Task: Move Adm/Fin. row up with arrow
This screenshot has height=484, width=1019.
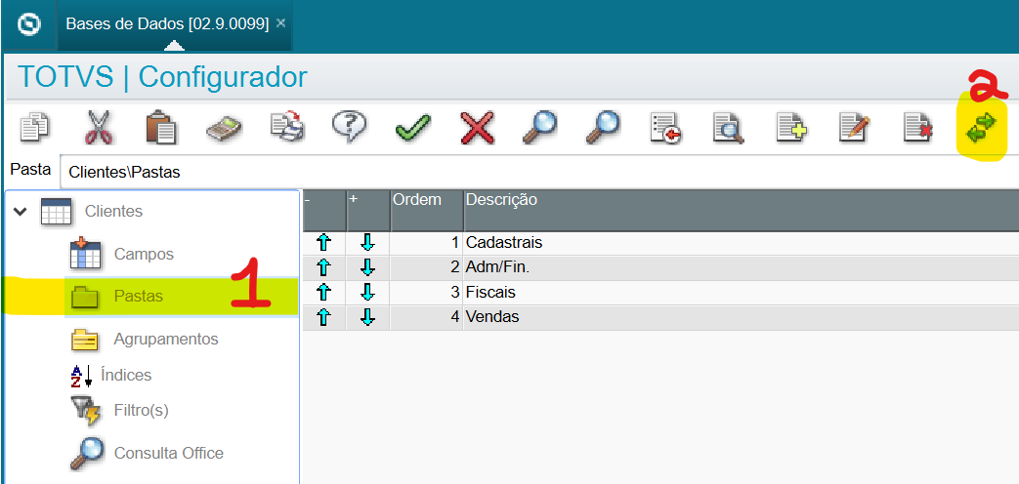Action: tap(323, 268)
